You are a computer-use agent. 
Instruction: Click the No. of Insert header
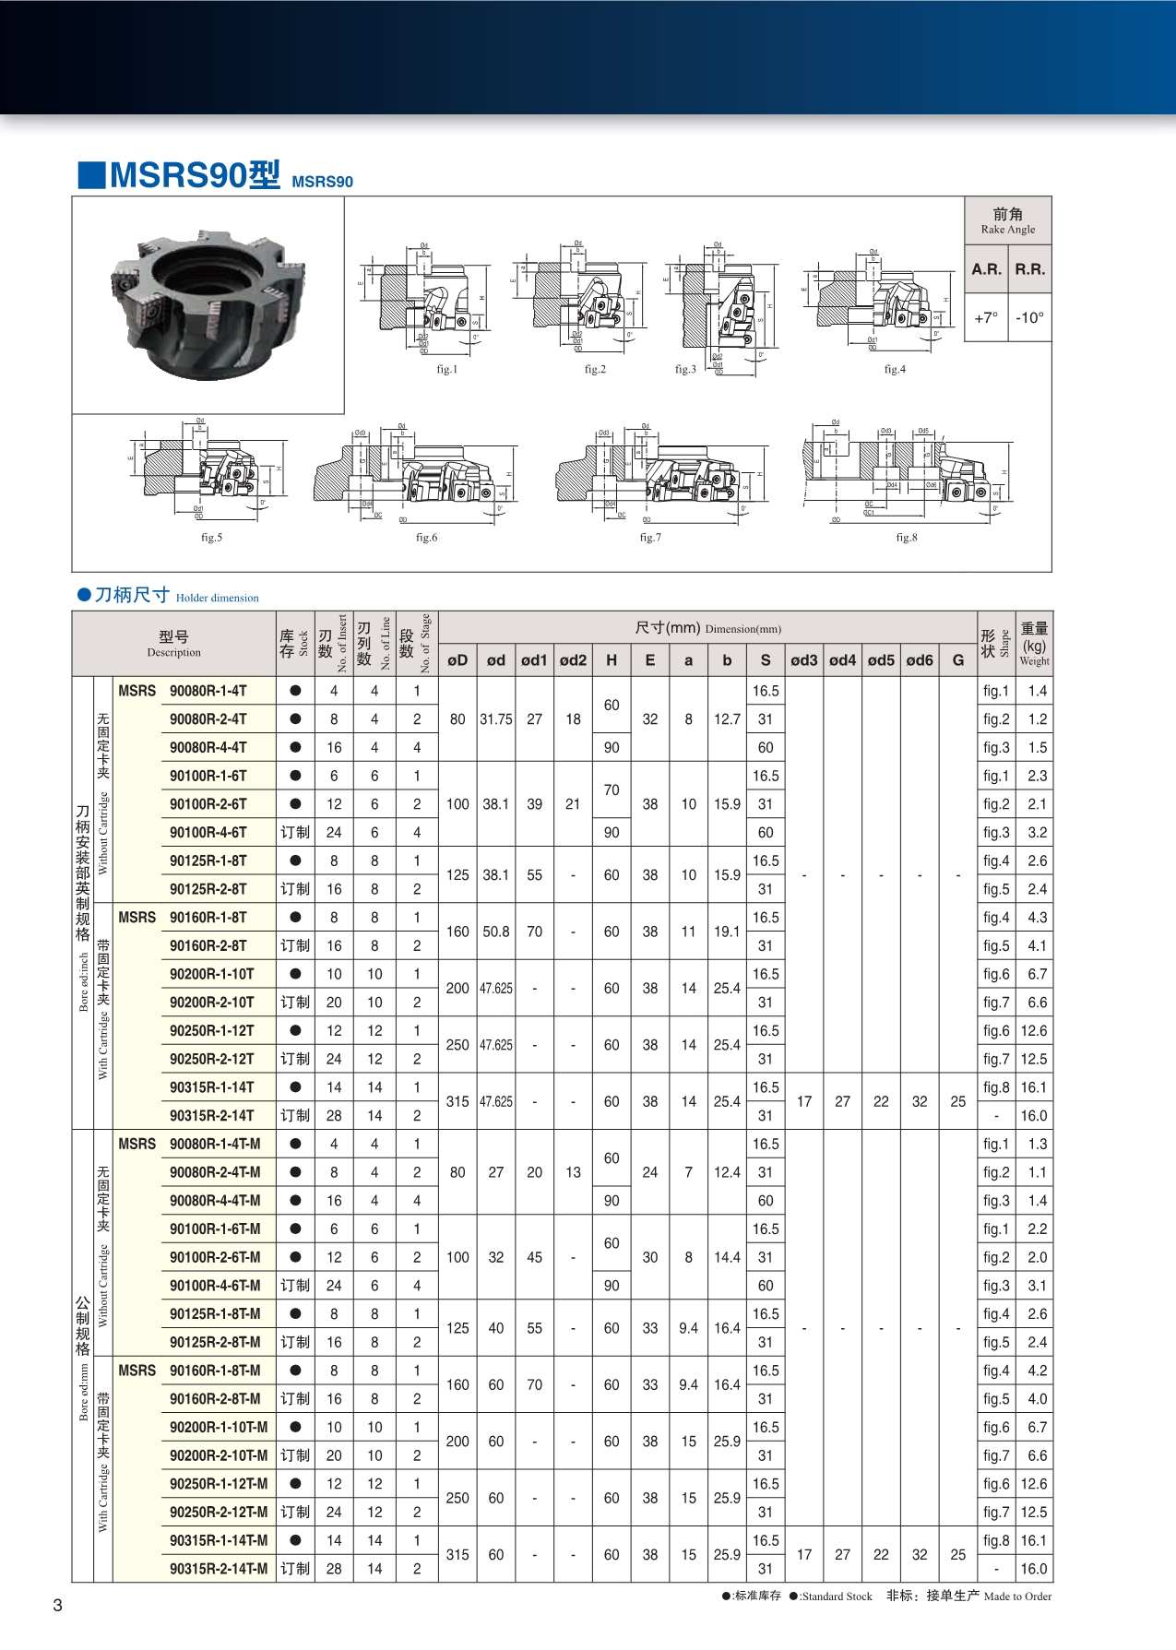(x=333, y=644)
